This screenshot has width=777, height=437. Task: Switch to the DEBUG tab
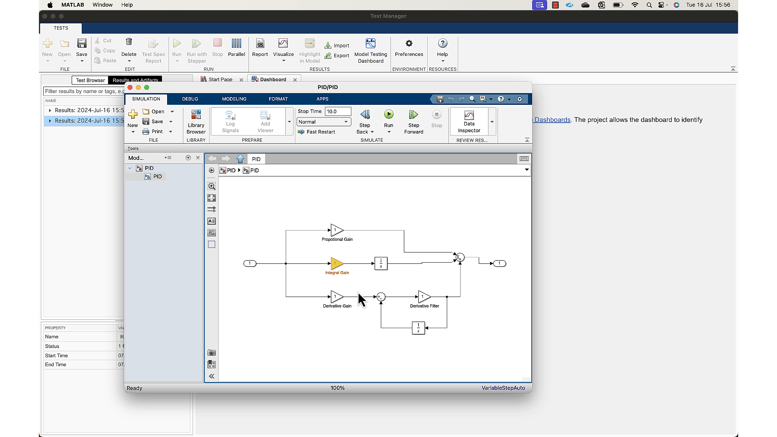[190, 99]
